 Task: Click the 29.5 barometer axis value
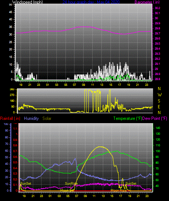pos(157,43)
